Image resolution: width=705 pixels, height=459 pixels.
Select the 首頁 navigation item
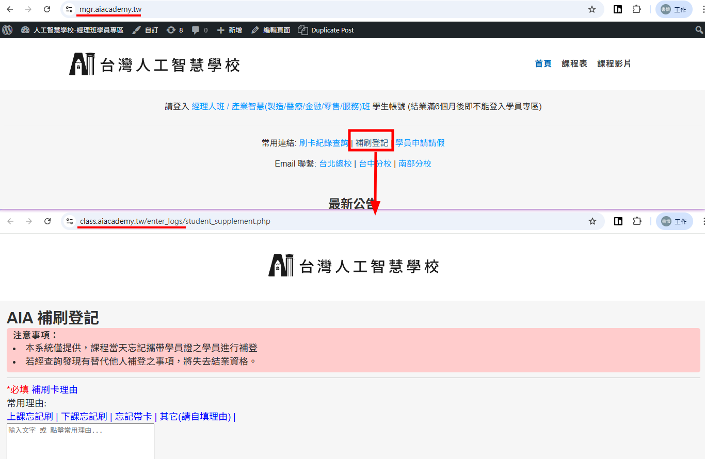click(543, 63)
